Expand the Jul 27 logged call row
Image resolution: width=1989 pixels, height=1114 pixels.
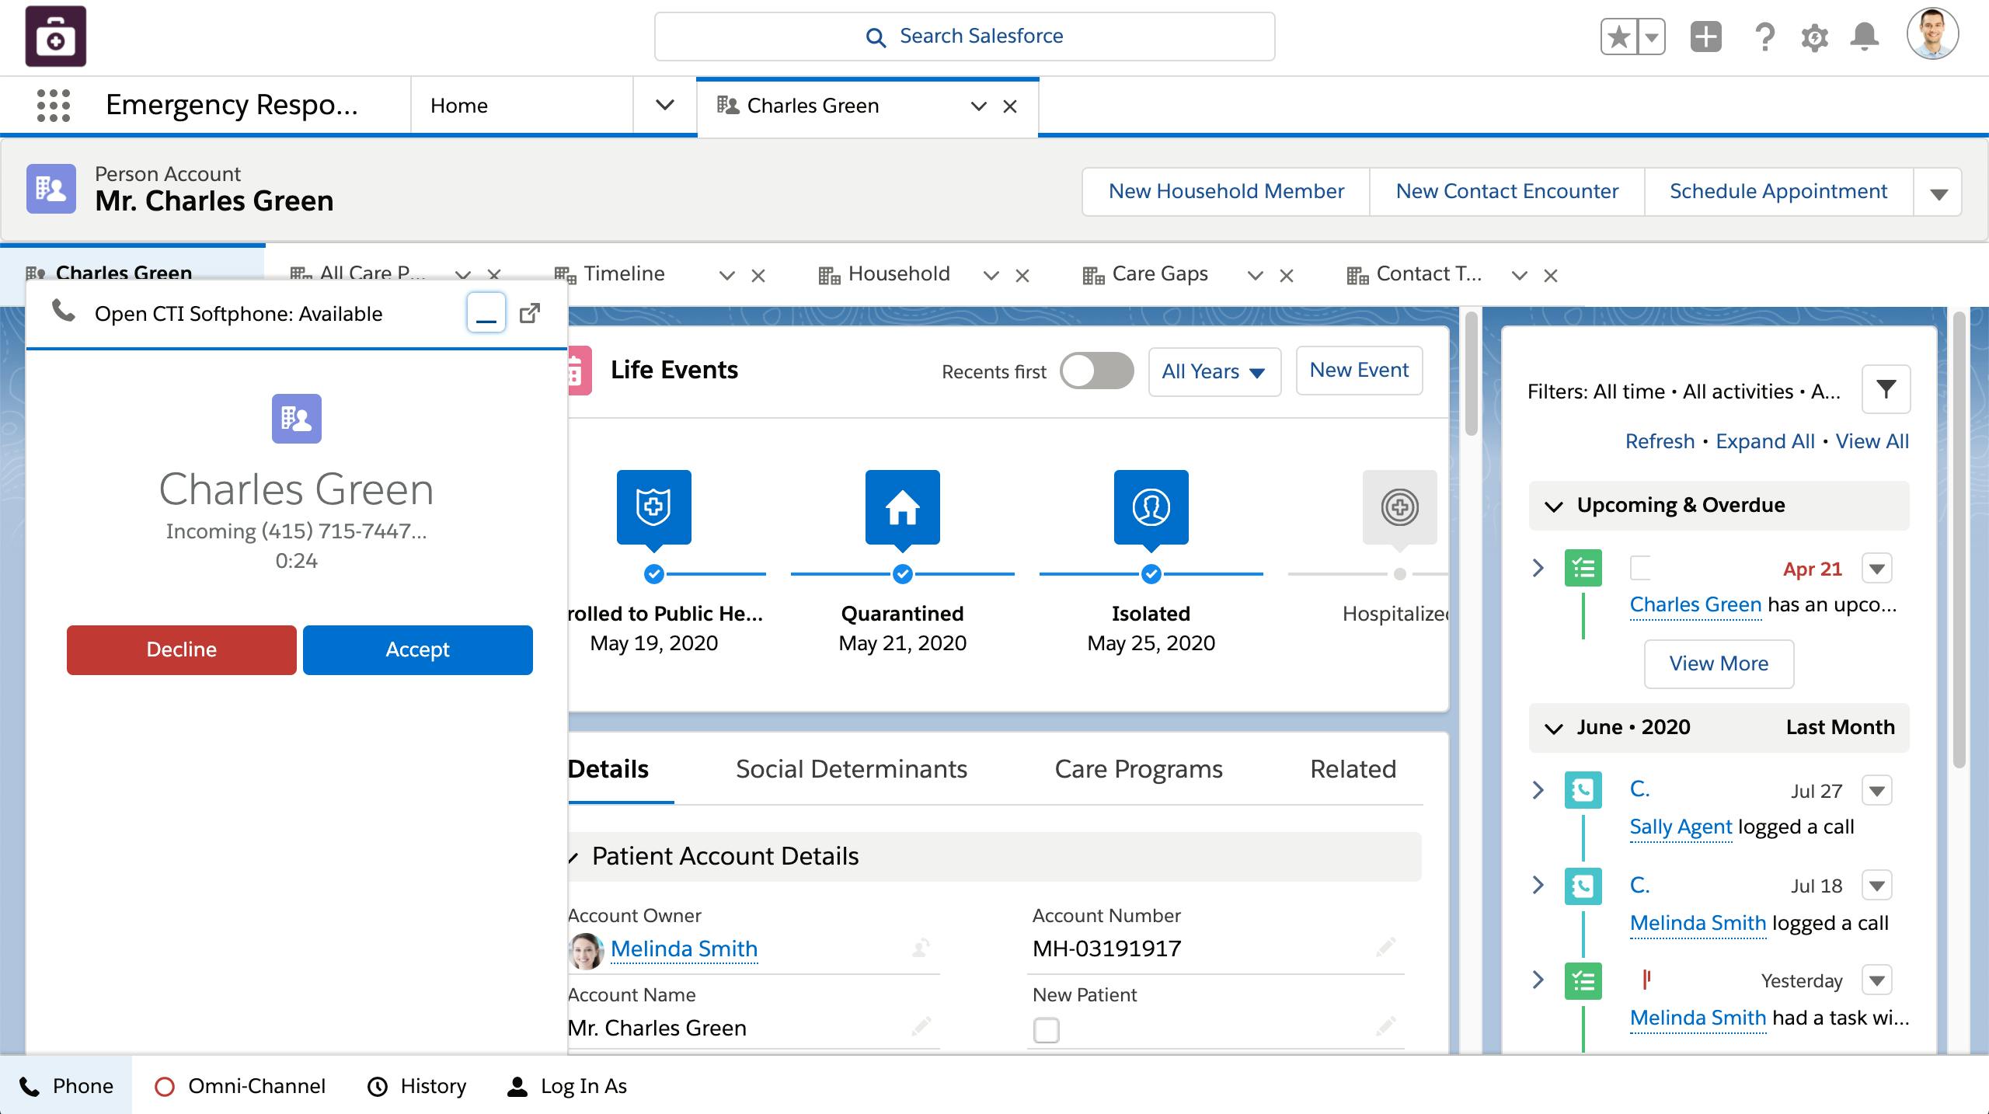coord(1538,790)
